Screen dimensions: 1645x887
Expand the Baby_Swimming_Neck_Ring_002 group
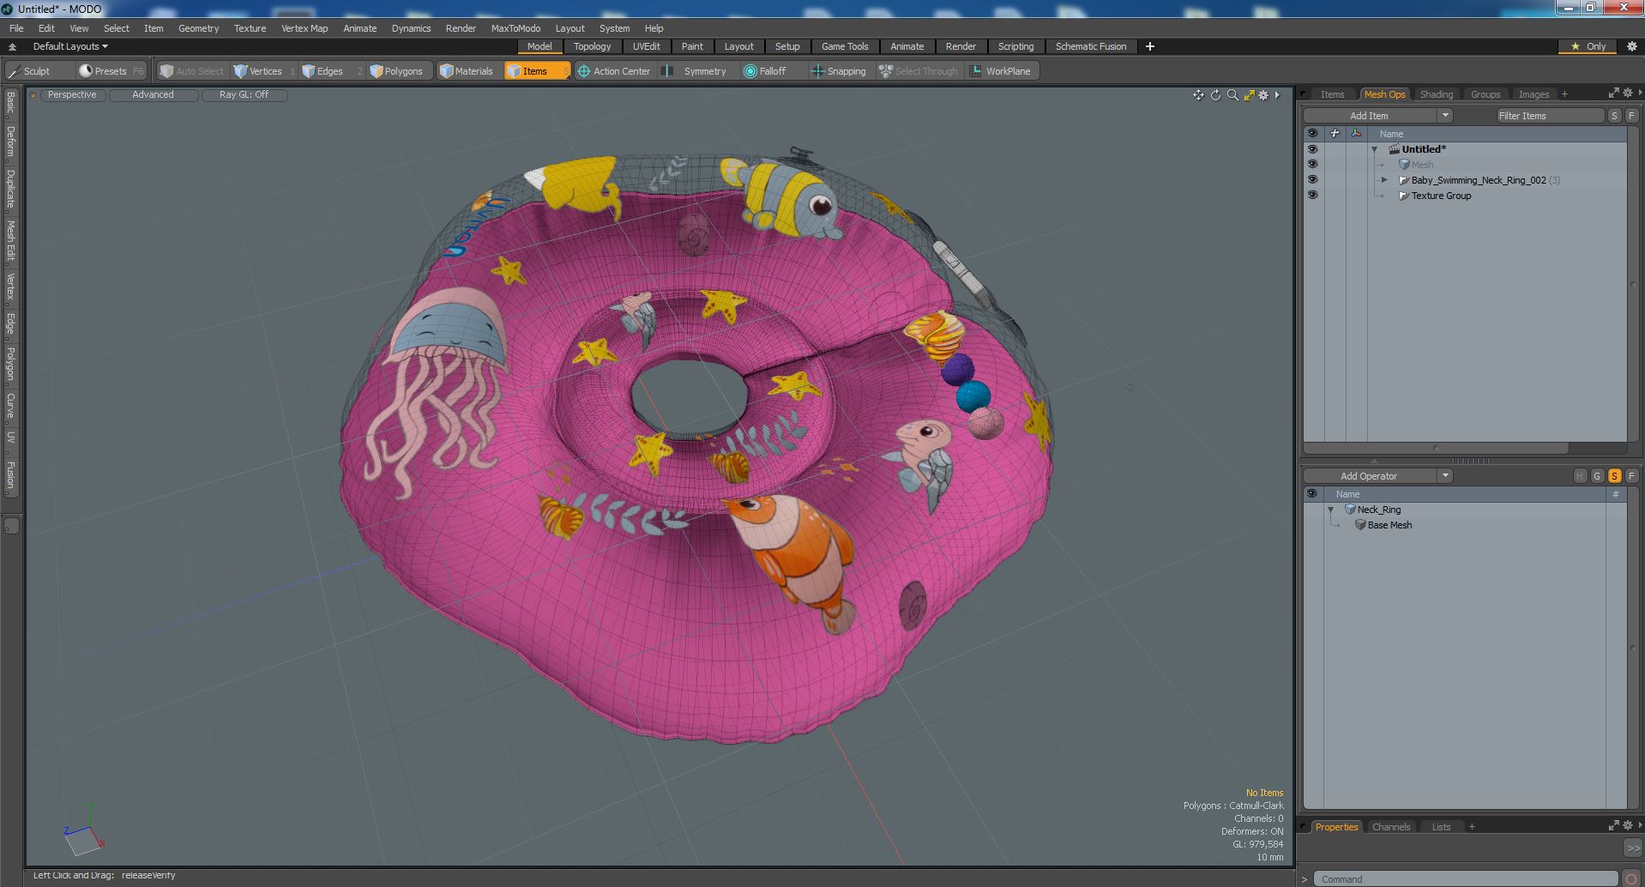1384,180
